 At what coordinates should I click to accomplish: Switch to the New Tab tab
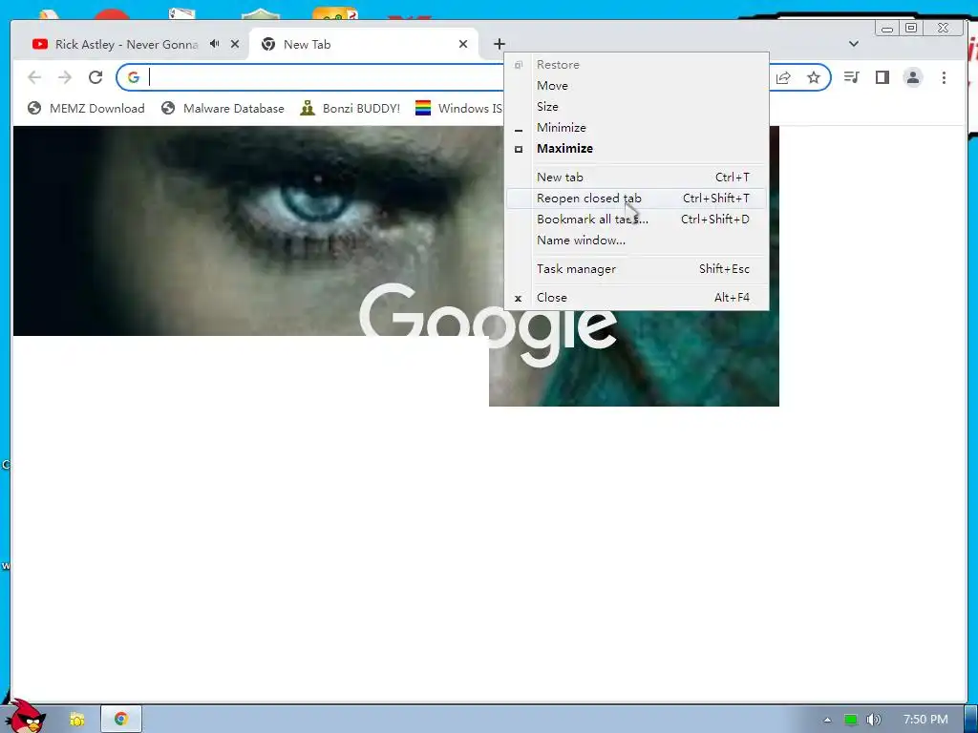[x=362, y=44]
